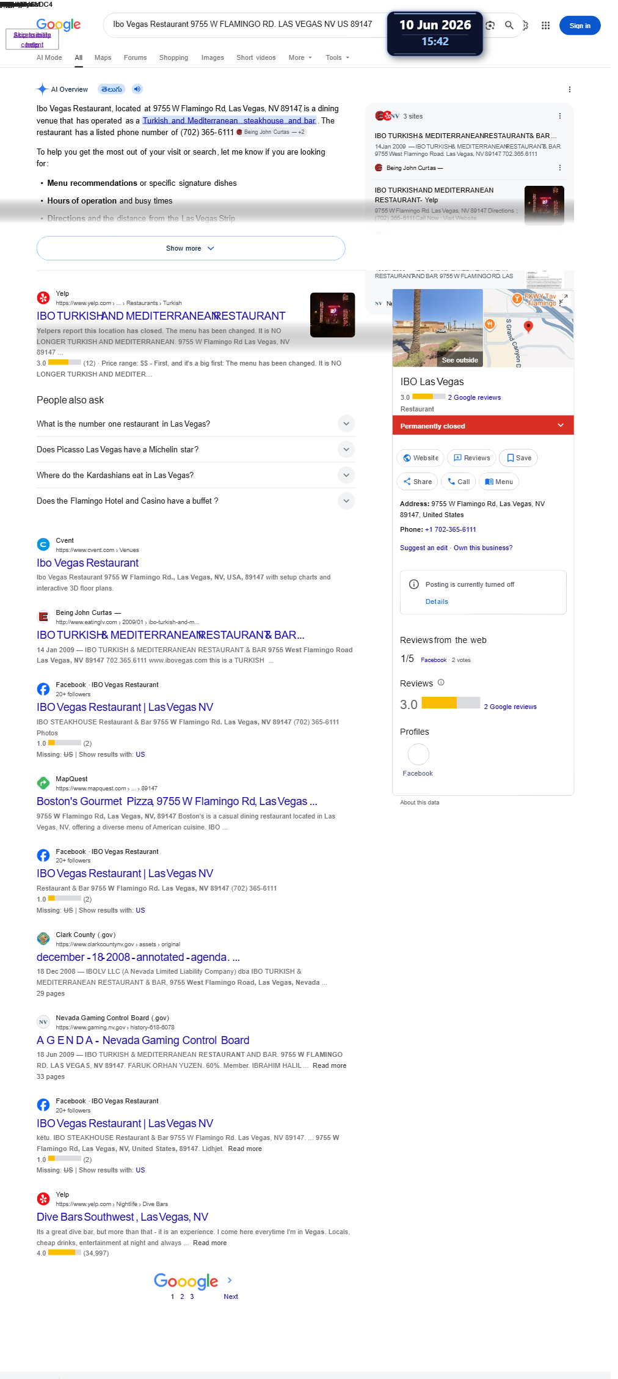Click the search magnifier icon
This screenshot has width=618, height=1379.
pos(509,26)
